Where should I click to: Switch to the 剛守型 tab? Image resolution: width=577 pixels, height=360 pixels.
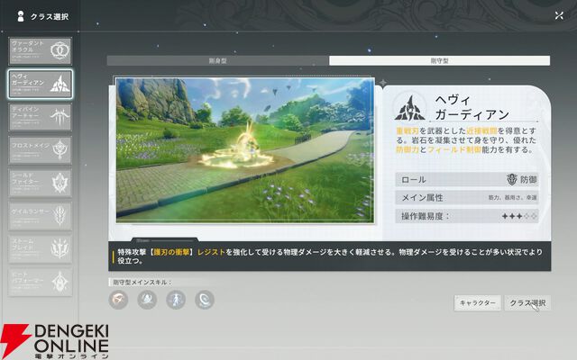[x=439, y=60]
